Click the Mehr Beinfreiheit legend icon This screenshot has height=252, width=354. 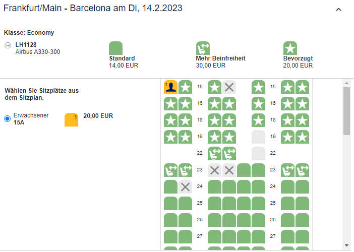(203, 48)
